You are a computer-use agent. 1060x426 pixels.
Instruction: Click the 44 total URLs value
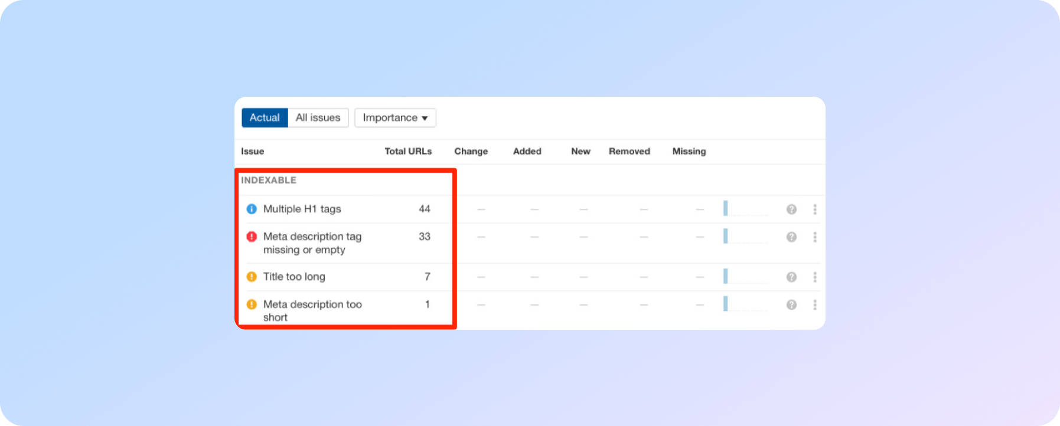tap(425, 209)
